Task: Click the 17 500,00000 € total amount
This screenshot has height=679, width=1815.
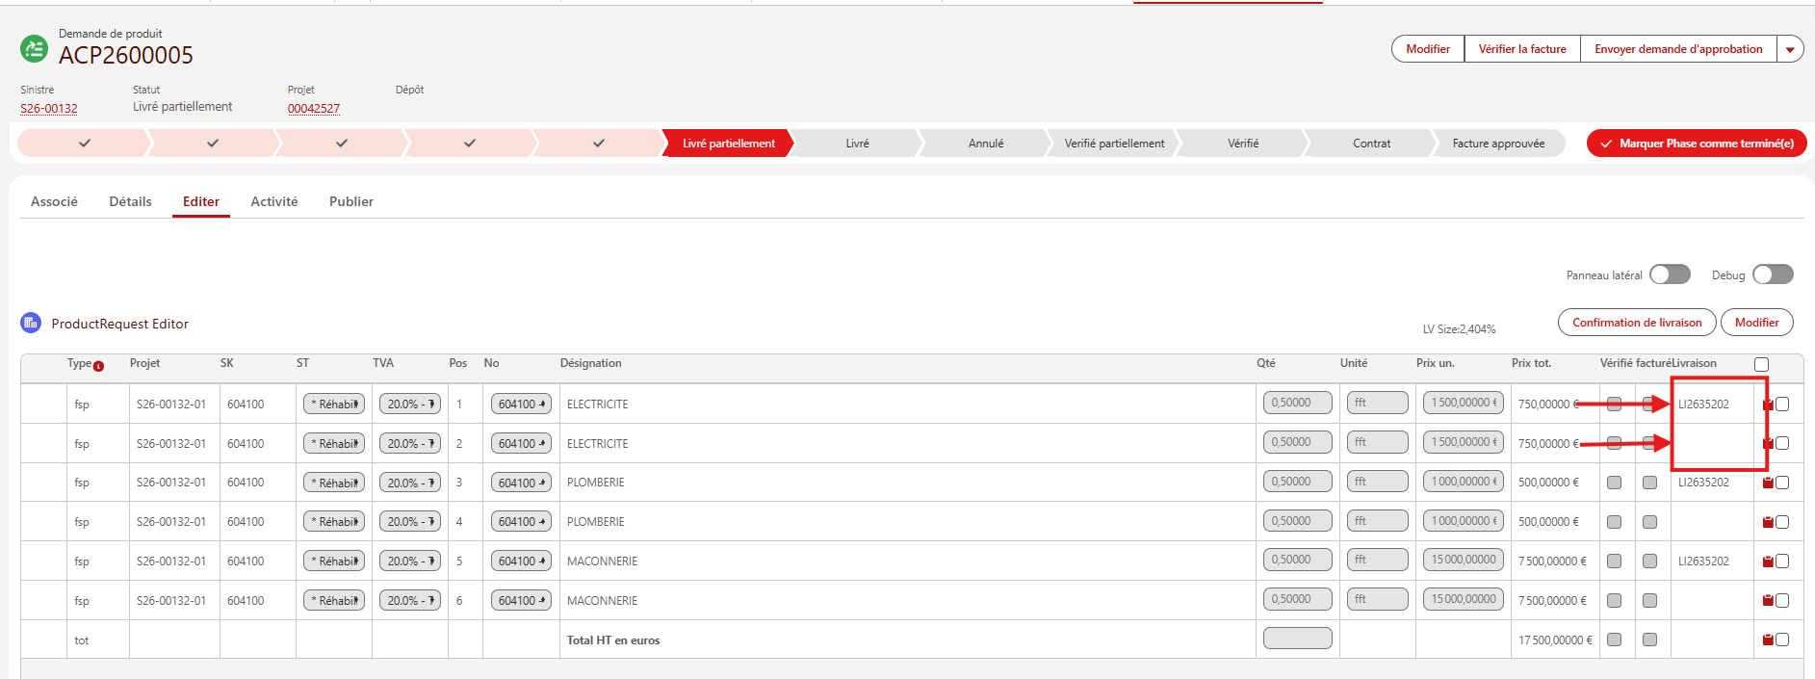Action: [x=1555, y=640]
